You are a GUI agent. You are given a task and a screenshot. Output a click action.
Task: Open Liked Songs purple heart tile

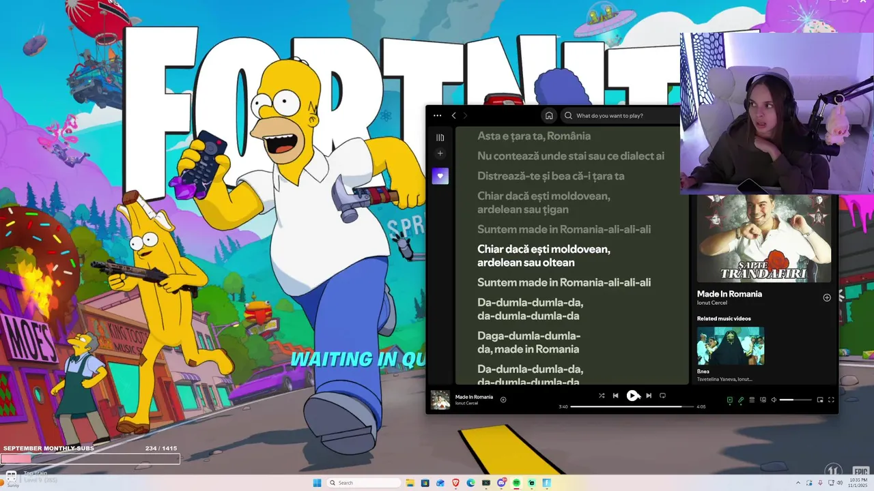[x=440, y=176]
